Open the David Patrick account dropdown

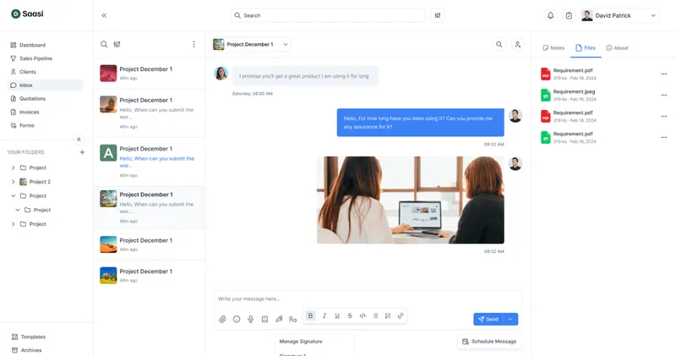619,15
